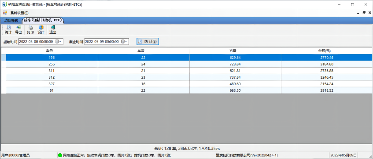Click the 车数 cell with value 24
The height and width of the screenshot is (159, 373).
144,64
